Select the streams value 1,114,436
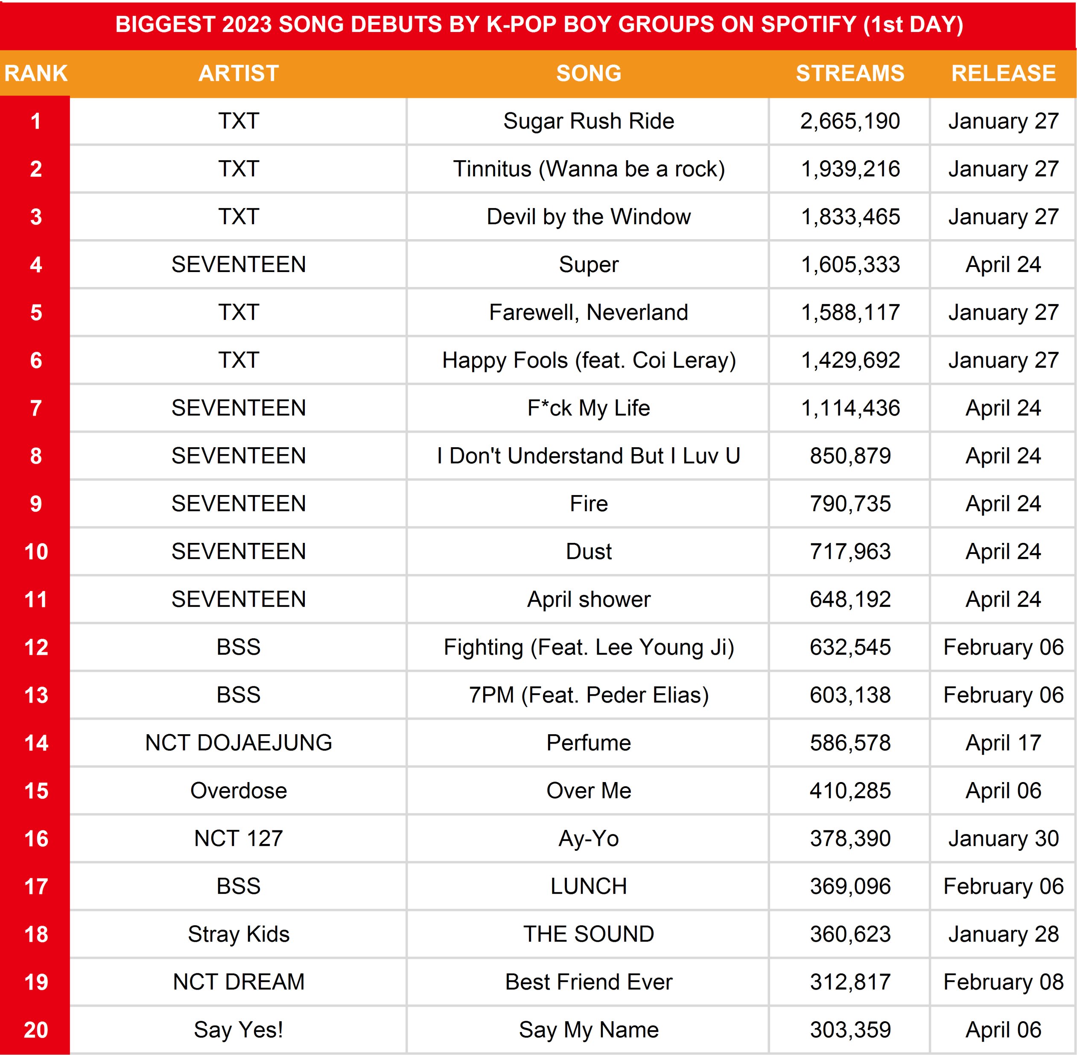 click(850, 408)
